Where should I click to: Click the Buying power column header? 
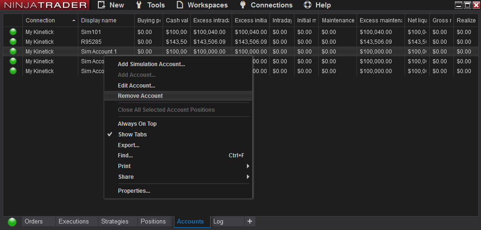click(149, 20)
